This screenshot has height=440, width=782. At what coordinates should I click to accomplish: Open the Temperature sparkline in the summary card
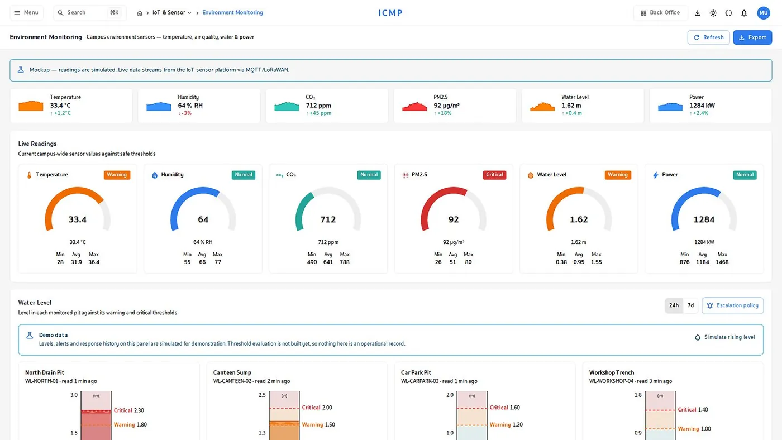(31, 106)
